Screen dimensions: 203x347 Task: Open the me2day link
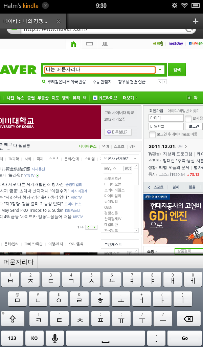tap(176, 44)
